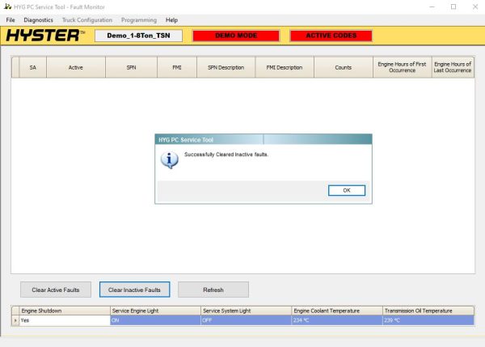Select the Service System Light 'OFF' cell
The width and height of the screenshot is (485, 347).
tap(247, 320)
